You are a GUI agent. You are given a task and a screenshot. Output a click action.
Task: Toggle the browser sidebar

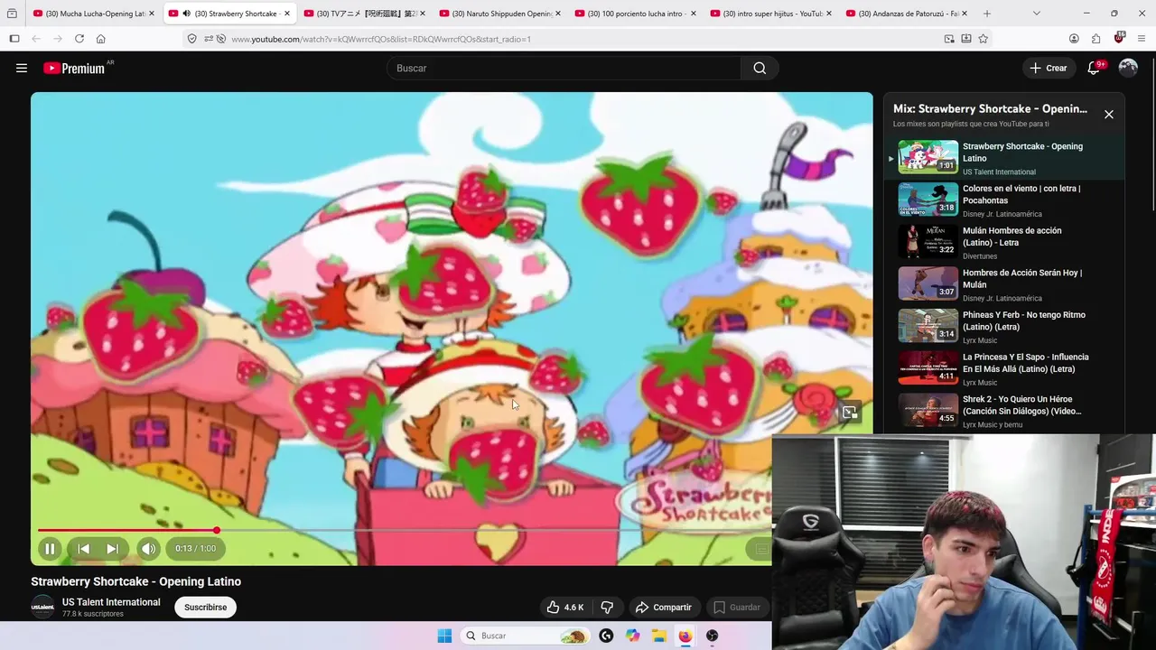[14, 39]
